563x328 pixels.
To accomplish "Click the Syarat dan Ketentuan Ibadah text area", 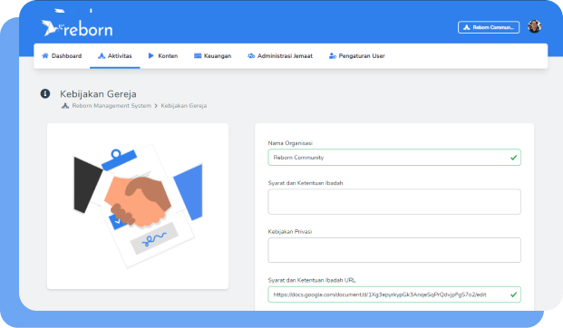I will [394, 202].
